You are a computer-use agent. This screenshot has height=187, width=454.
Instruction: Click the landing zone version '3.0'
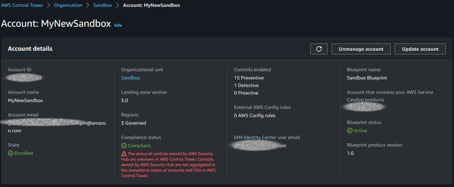[x=124, y=100]
